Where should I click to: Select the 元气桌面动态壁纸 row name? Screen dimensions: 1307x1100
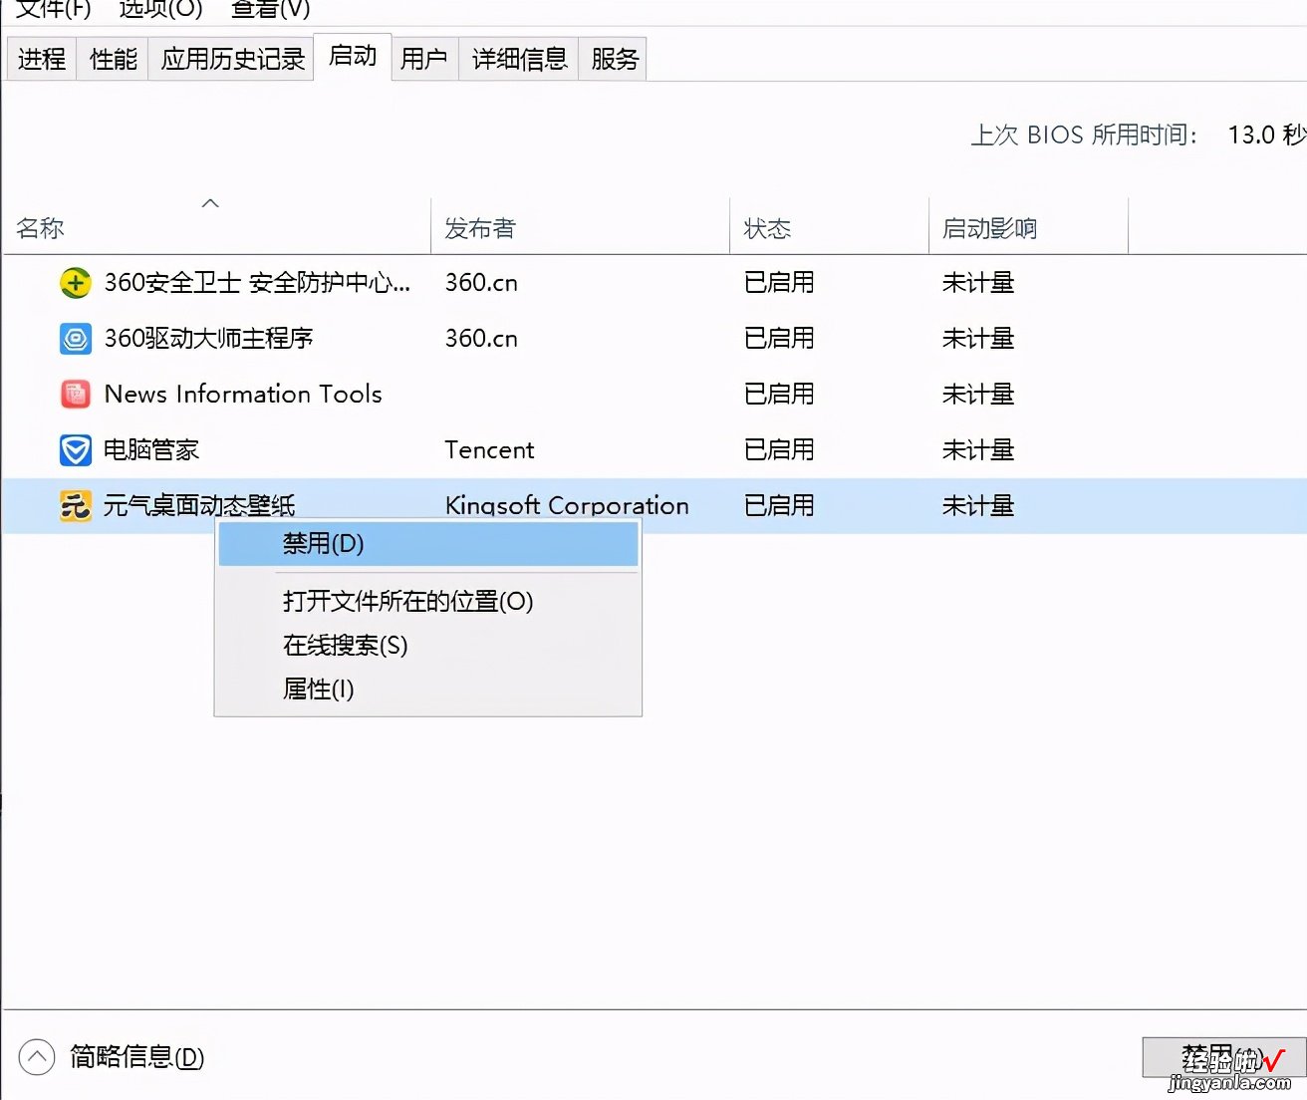(x=199, y=506)
